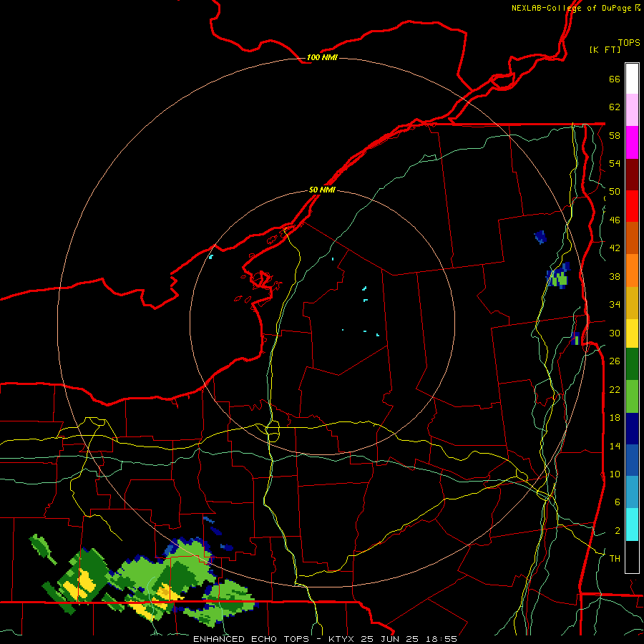Click the "22" legend value

(x=615, y=389)
